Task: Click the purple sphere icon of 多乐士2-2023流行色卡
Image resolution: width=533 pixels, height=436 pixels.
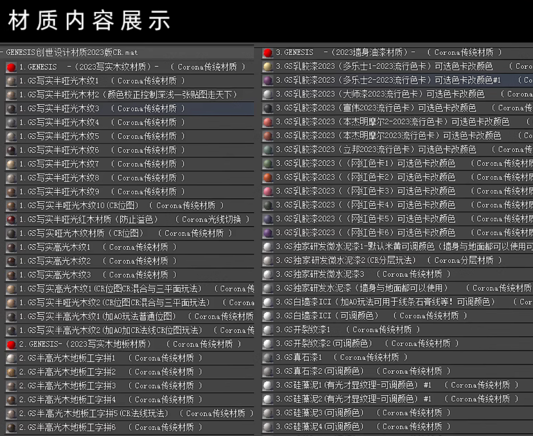Action: 268,81
